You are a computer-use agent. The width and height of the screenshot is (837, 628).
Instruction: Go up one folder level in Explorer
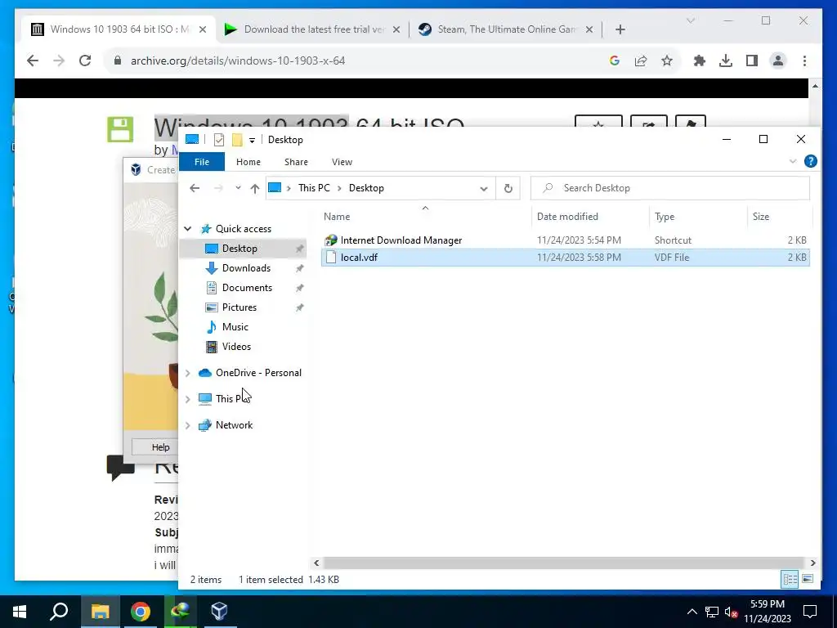255,188
